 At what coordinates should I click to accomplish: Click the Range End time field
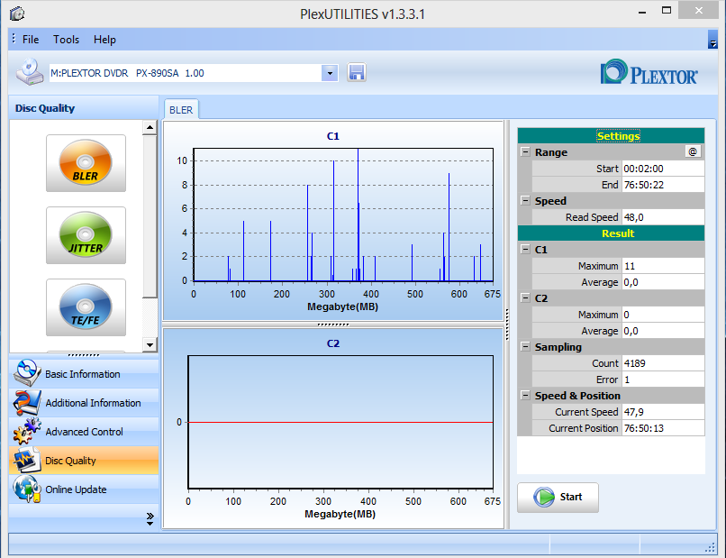tap(663, 185)
